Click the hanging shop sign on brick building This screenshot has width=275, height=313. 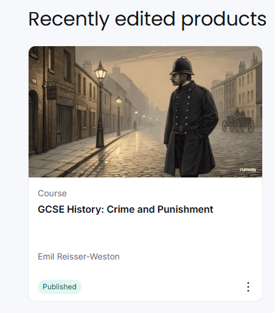click(x=52, y=92)
